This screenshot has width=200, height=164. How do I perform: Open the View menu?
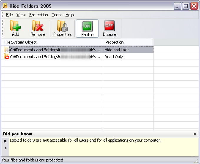coord(21,15)
